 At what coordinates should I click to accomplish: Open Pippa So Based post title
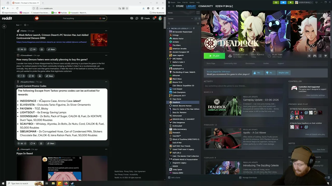click(x=25, y=153)
